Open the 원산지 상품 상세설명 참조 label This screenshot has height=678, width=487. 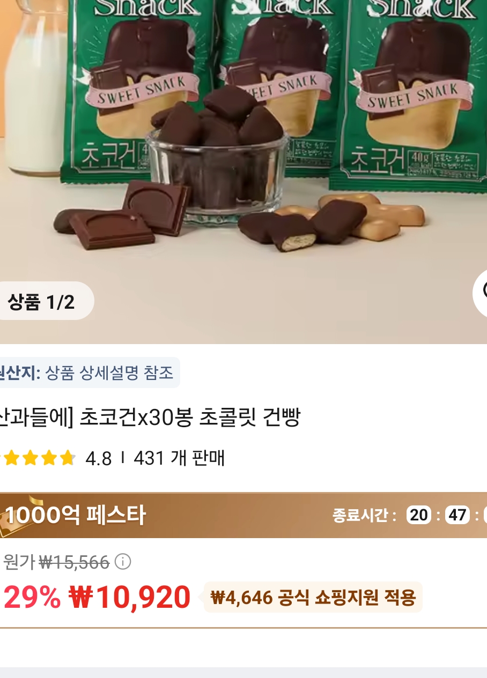point(88,372)
